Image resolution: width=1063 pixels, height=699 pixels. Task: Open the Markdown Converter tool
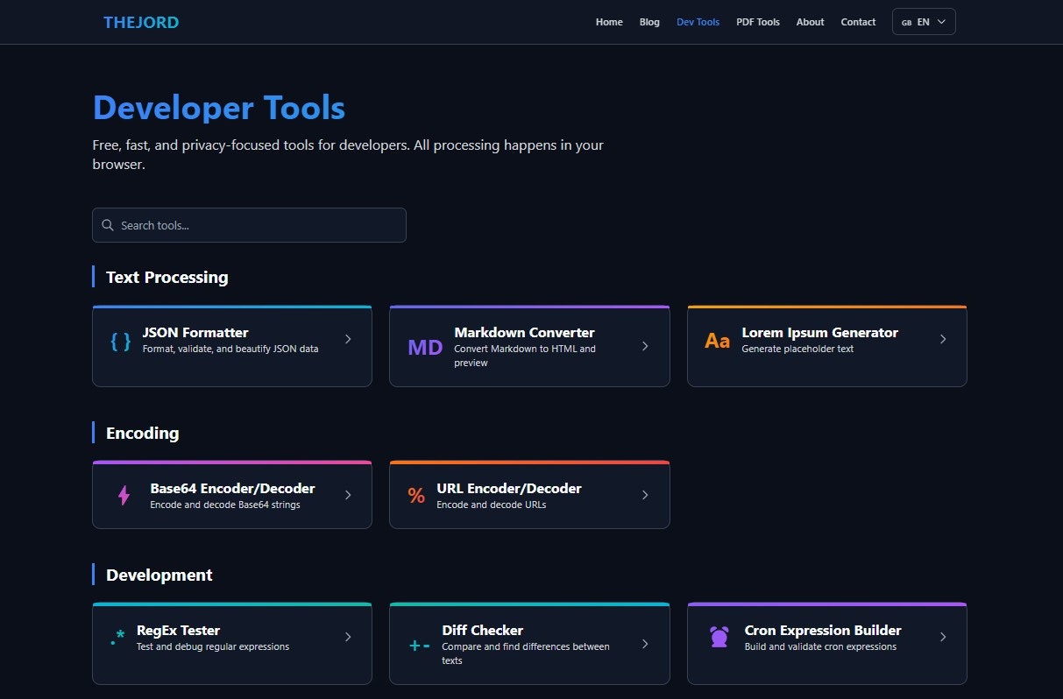(529, 346)
